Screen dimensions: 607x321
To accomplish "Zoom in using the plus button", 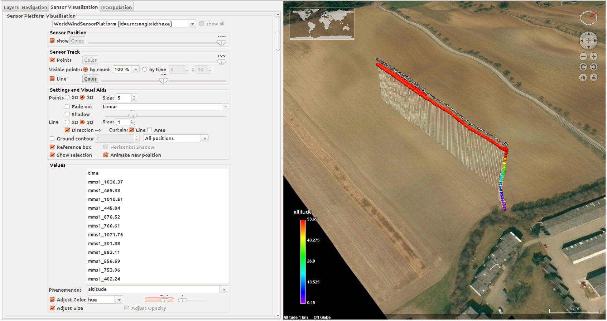I will tap(593, 57).
